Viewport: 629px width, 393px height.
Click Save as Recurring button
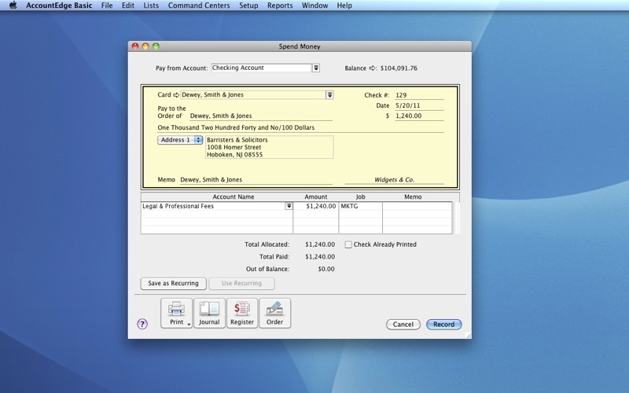[x=173, y=284]
